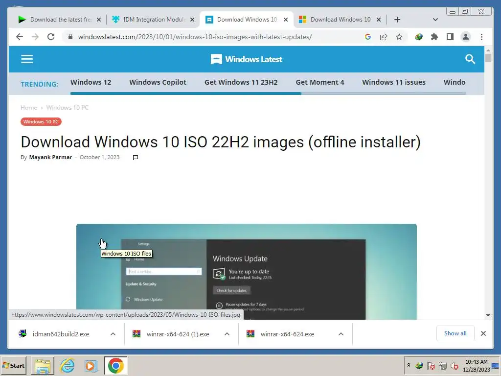Image resolution: width=501 pixels, height=376 pixels.
Task: Click the Google icon in address bar
Action: point(368,37)
